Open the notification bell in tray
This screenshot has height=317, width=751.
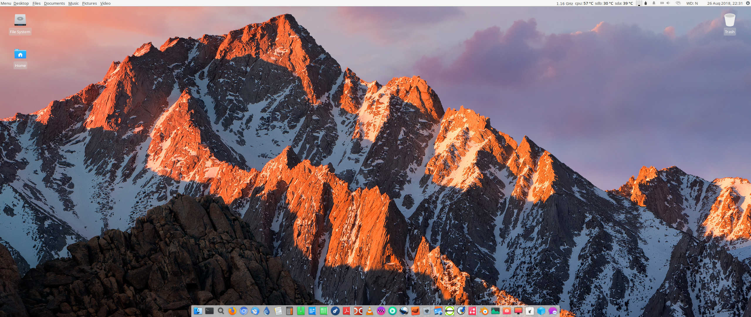click(654, 3)
